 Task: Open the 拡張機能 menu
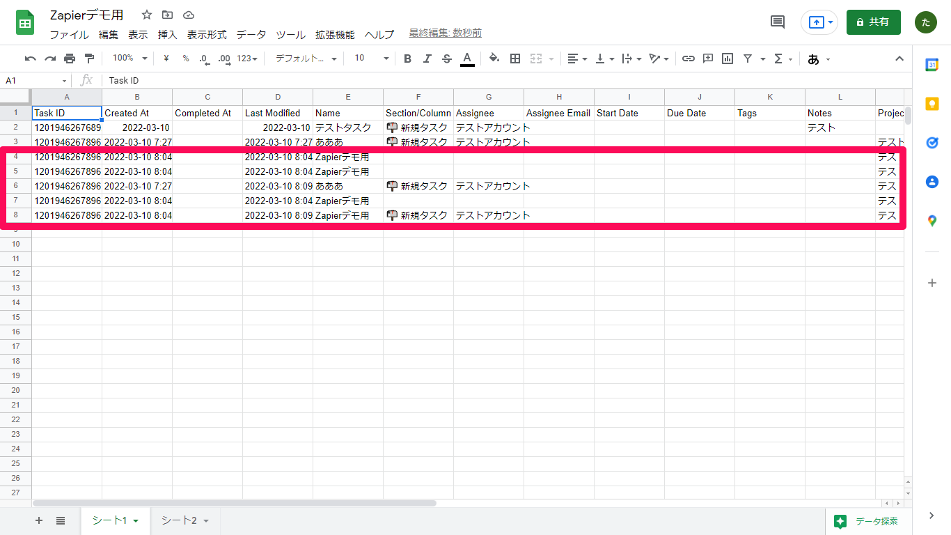(x=335, y=34)
